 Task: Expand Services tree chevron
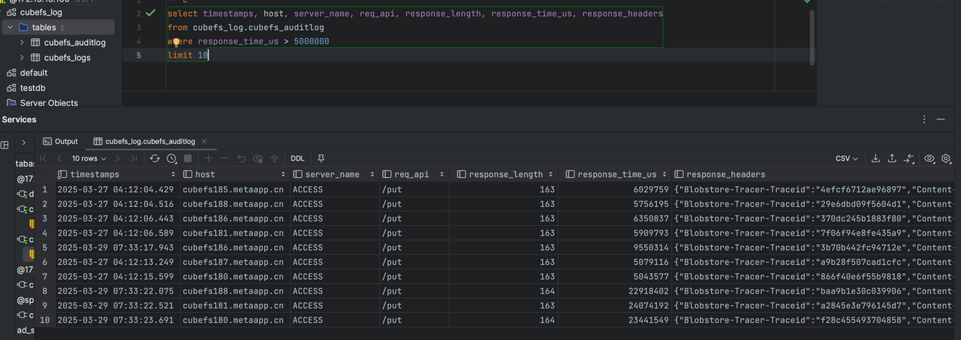pyautogui.click(x=23, y=142)
